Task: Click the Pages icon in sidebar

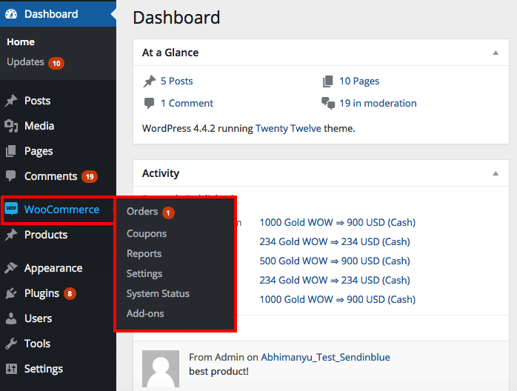Action: [x=11, y=151]
